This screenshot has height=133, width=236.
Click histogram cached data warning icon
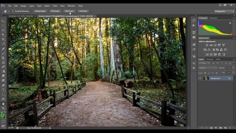pos(230,23)
